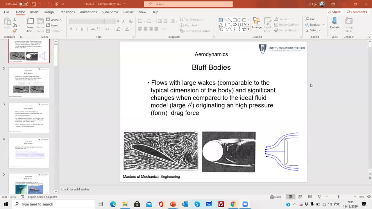
Task: Open Reading View from status bar
Action: coord(310,197)
